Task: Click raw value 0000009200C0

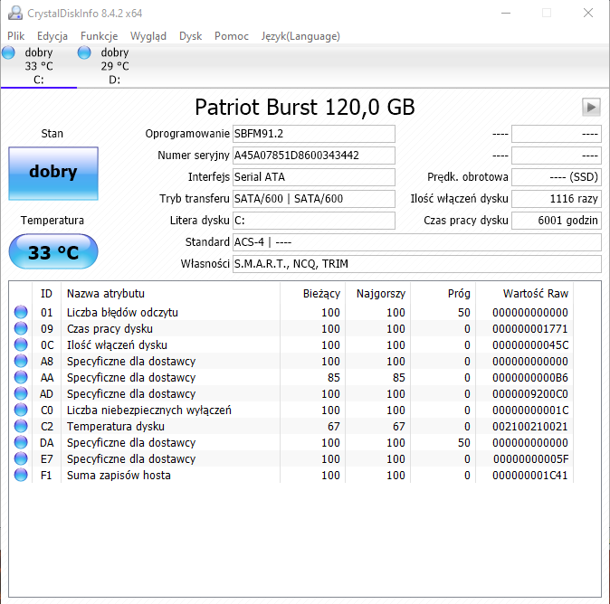Action: point(529,394)
